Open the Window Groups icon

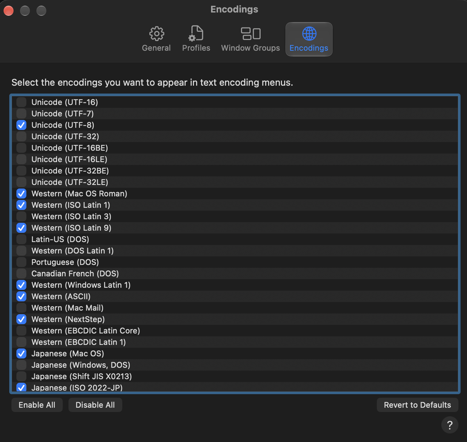(x=251, y=34)
